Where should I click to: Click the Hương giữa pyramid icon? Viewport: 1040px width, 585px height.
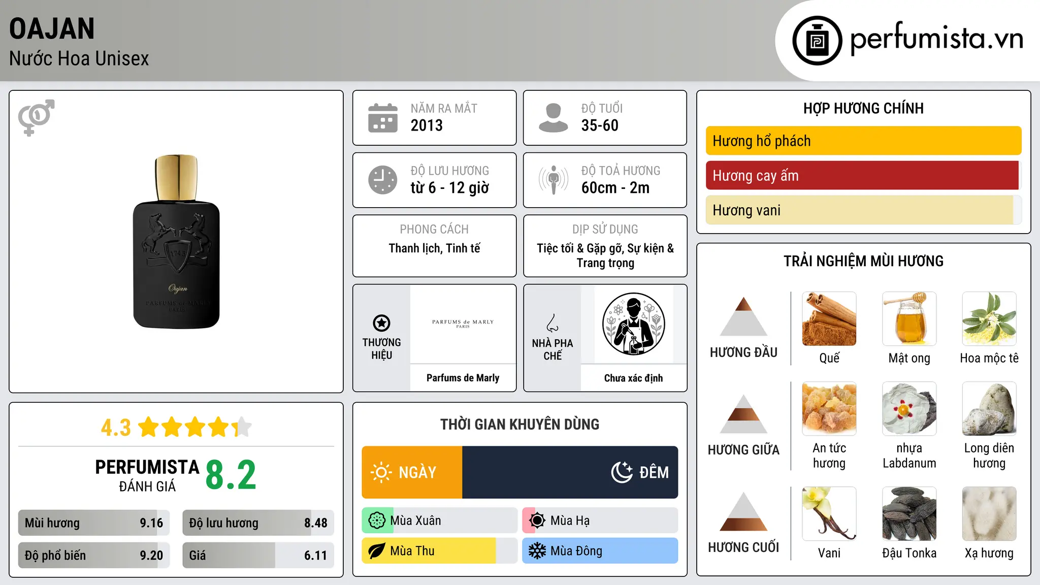[x=743, y=414]
